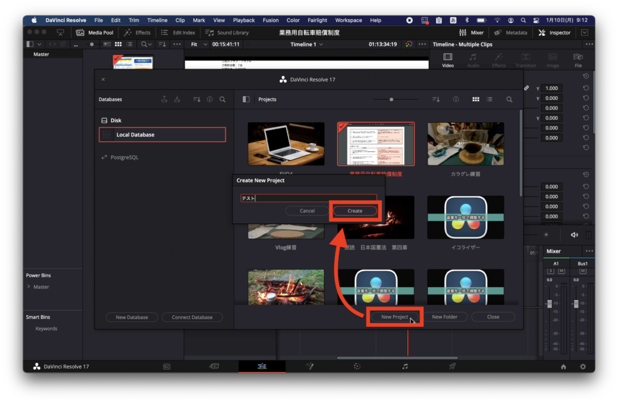Open the File menu
Image resolution: width=618 pixels, height=403 pixels.
[98, 20]
